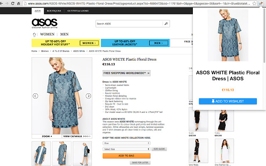This screenshot has height=166, width=266.
Task: Select the front-view dress thumbnail in middle
Action: pos(62,153)
